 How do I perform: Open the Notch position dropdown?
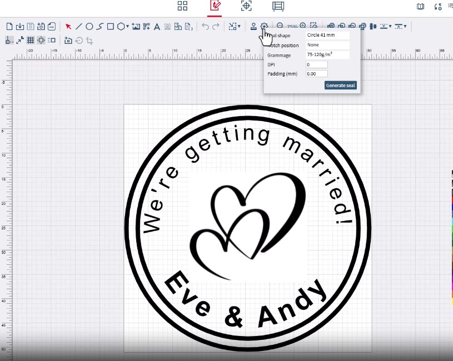(327, 45)
